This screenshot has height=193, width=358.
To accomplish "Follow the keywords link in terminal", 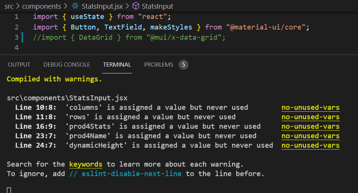I will tap(86, 164).
